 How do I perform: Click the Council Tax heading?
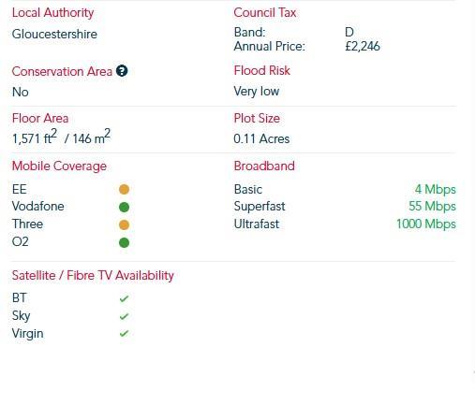point(265,13)
